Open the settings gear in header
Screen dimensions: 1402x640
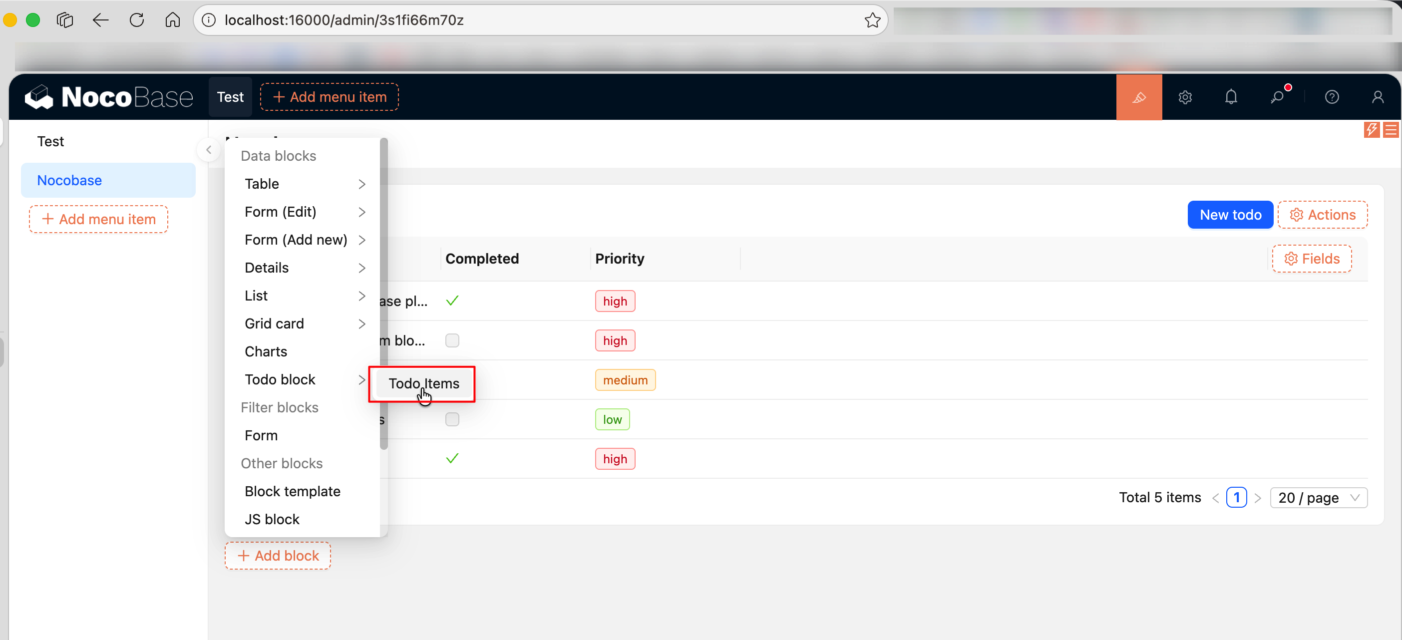(1185, 97)
